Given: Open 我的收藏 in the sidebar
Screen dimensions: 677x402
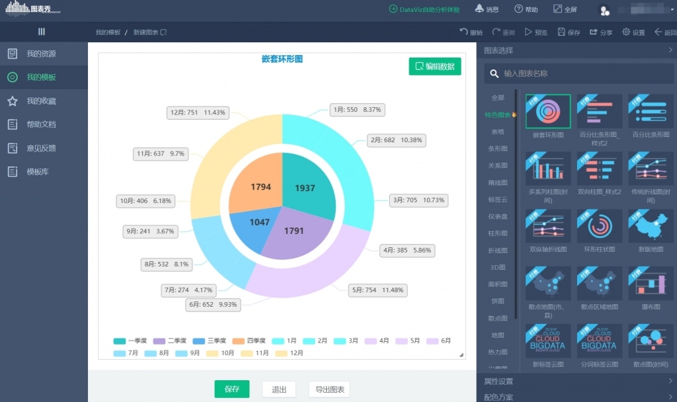Looking at the screenshot, I should coord(41,101).
